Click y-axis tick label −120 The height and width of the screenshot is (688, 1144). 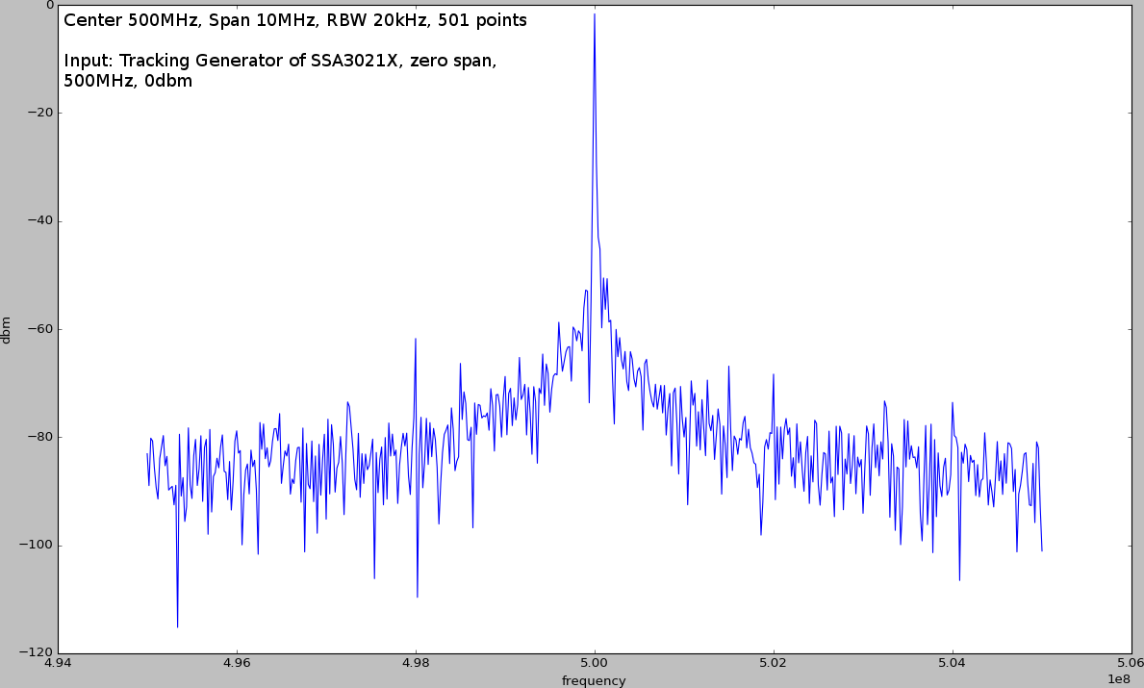point(38,653)
